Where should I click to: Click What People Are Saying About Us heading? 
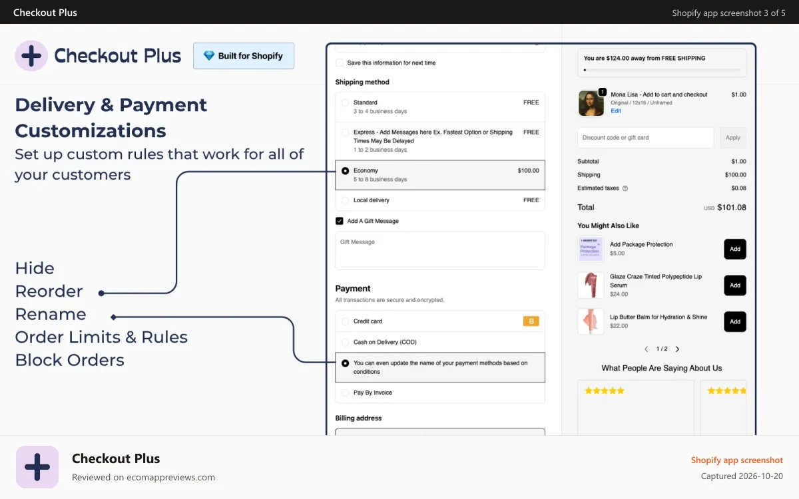tap(662, 368)
